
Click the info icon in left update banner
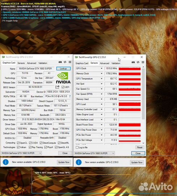click(5, 162)
